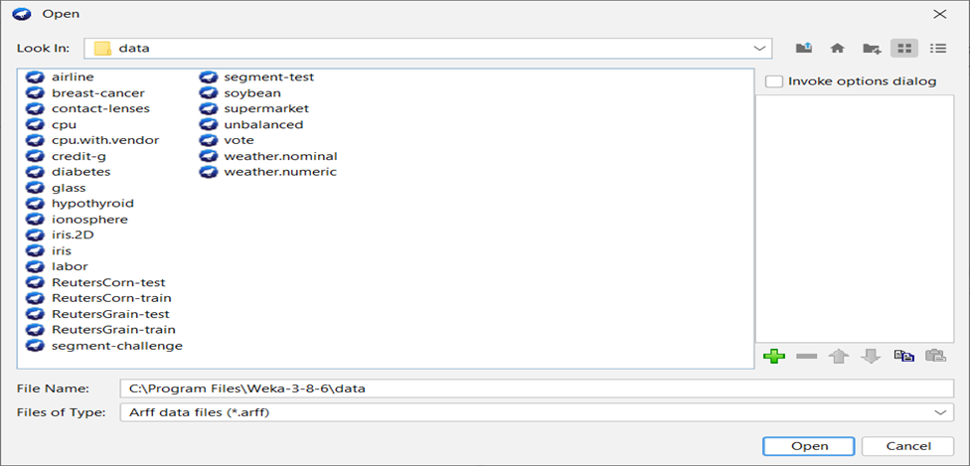Screen dimensions: 970x466
Task: Select the ReutersCorn-test file name
Action: 108,282
